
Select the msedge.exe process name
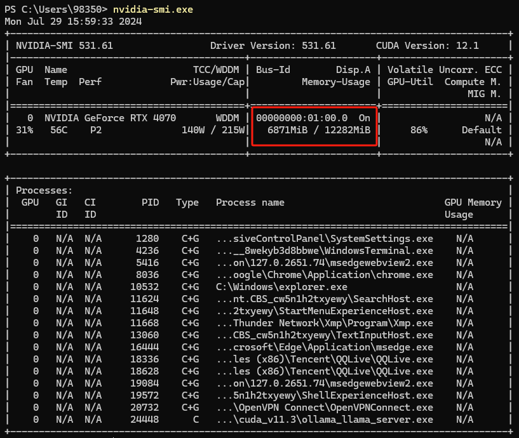(x=325, y=347)
